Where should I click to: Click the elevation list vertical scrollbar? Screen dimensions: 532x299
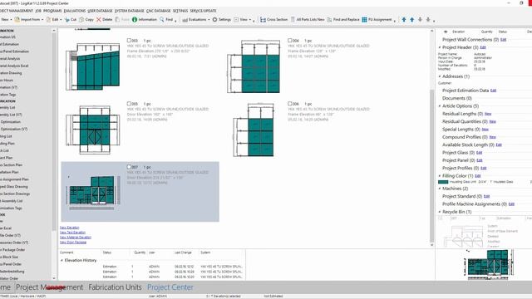pos(432,137)
